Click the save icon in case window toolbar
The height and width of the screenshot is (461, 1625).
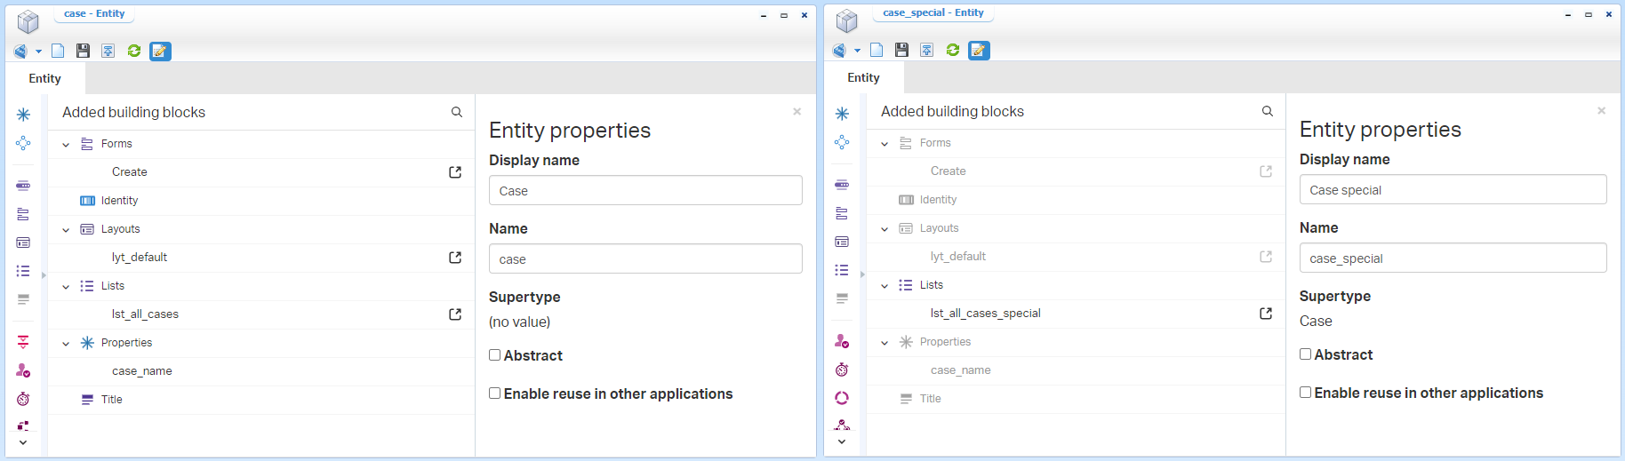[x=83, y=52]
